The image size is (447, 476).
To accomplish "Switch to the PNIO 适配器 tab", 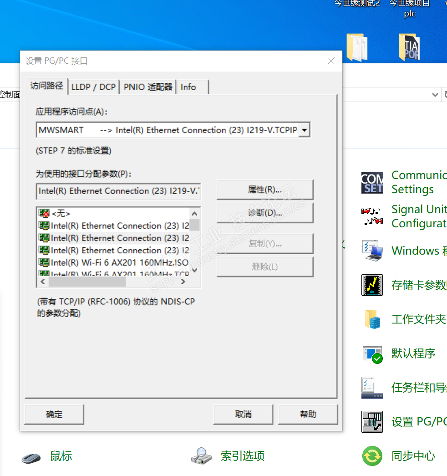I will [148, 87].
